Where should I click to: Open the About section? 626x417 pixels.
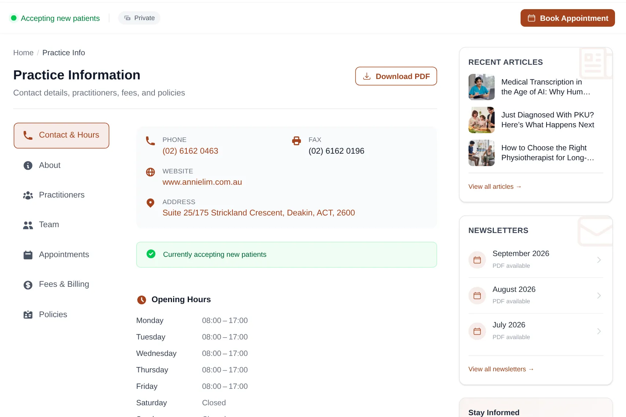(62, 165)
